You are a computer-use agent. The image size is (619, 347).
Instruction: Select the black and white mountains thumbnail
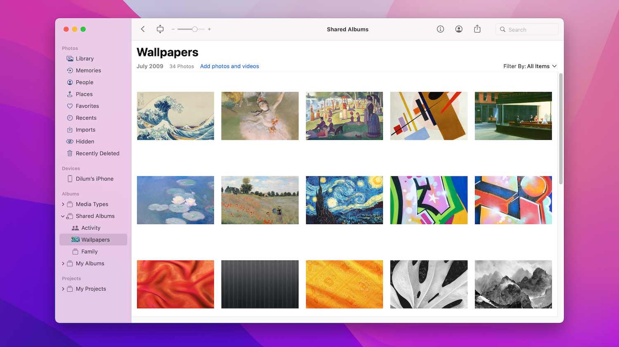pyautogui.click(x=513, y=284)
